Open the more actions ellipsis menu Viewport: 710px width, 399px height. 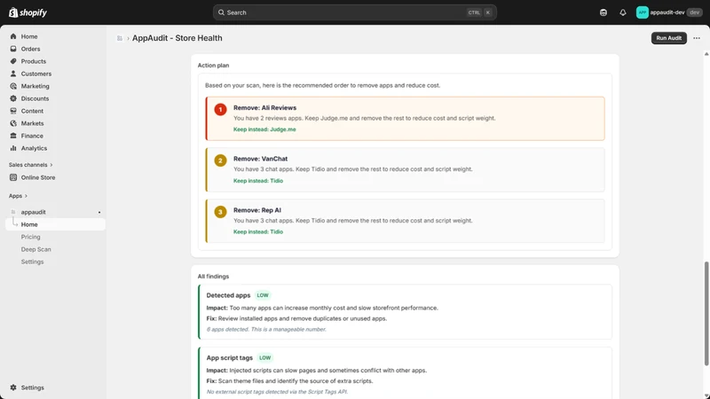[x=697, y=38]
